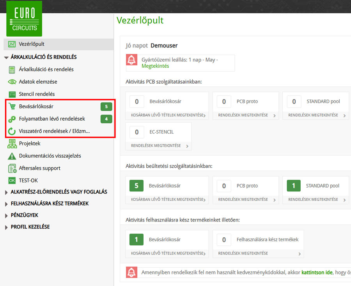
Task: Click the green 1 counter for beültetési STANDARD pool
Action: tap(294, 186)
